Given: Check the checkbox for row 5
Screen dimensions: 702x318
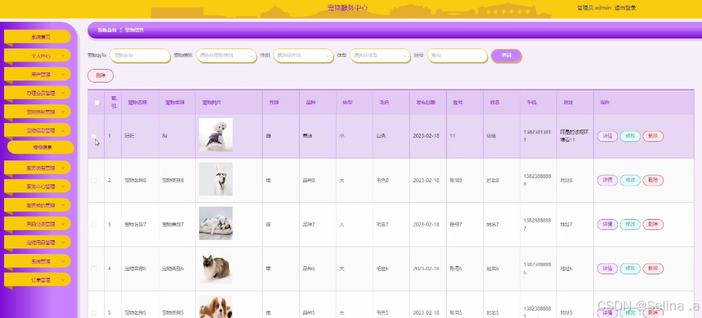Looking at the screenshot, I should [94, 313].
